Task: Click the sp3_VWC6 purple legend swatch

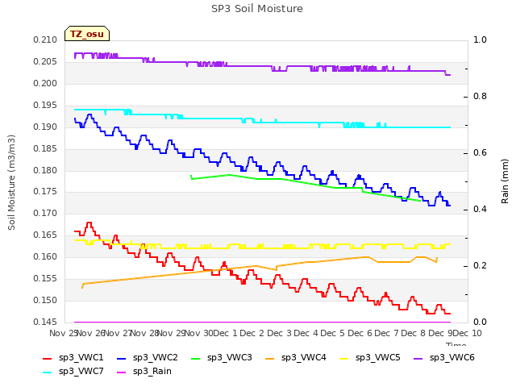Action: click(418, 359)
